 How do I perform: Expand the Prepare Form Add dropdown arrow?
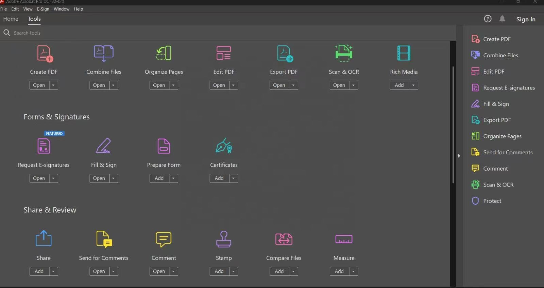pyautogui.click(x=173, y=178)
